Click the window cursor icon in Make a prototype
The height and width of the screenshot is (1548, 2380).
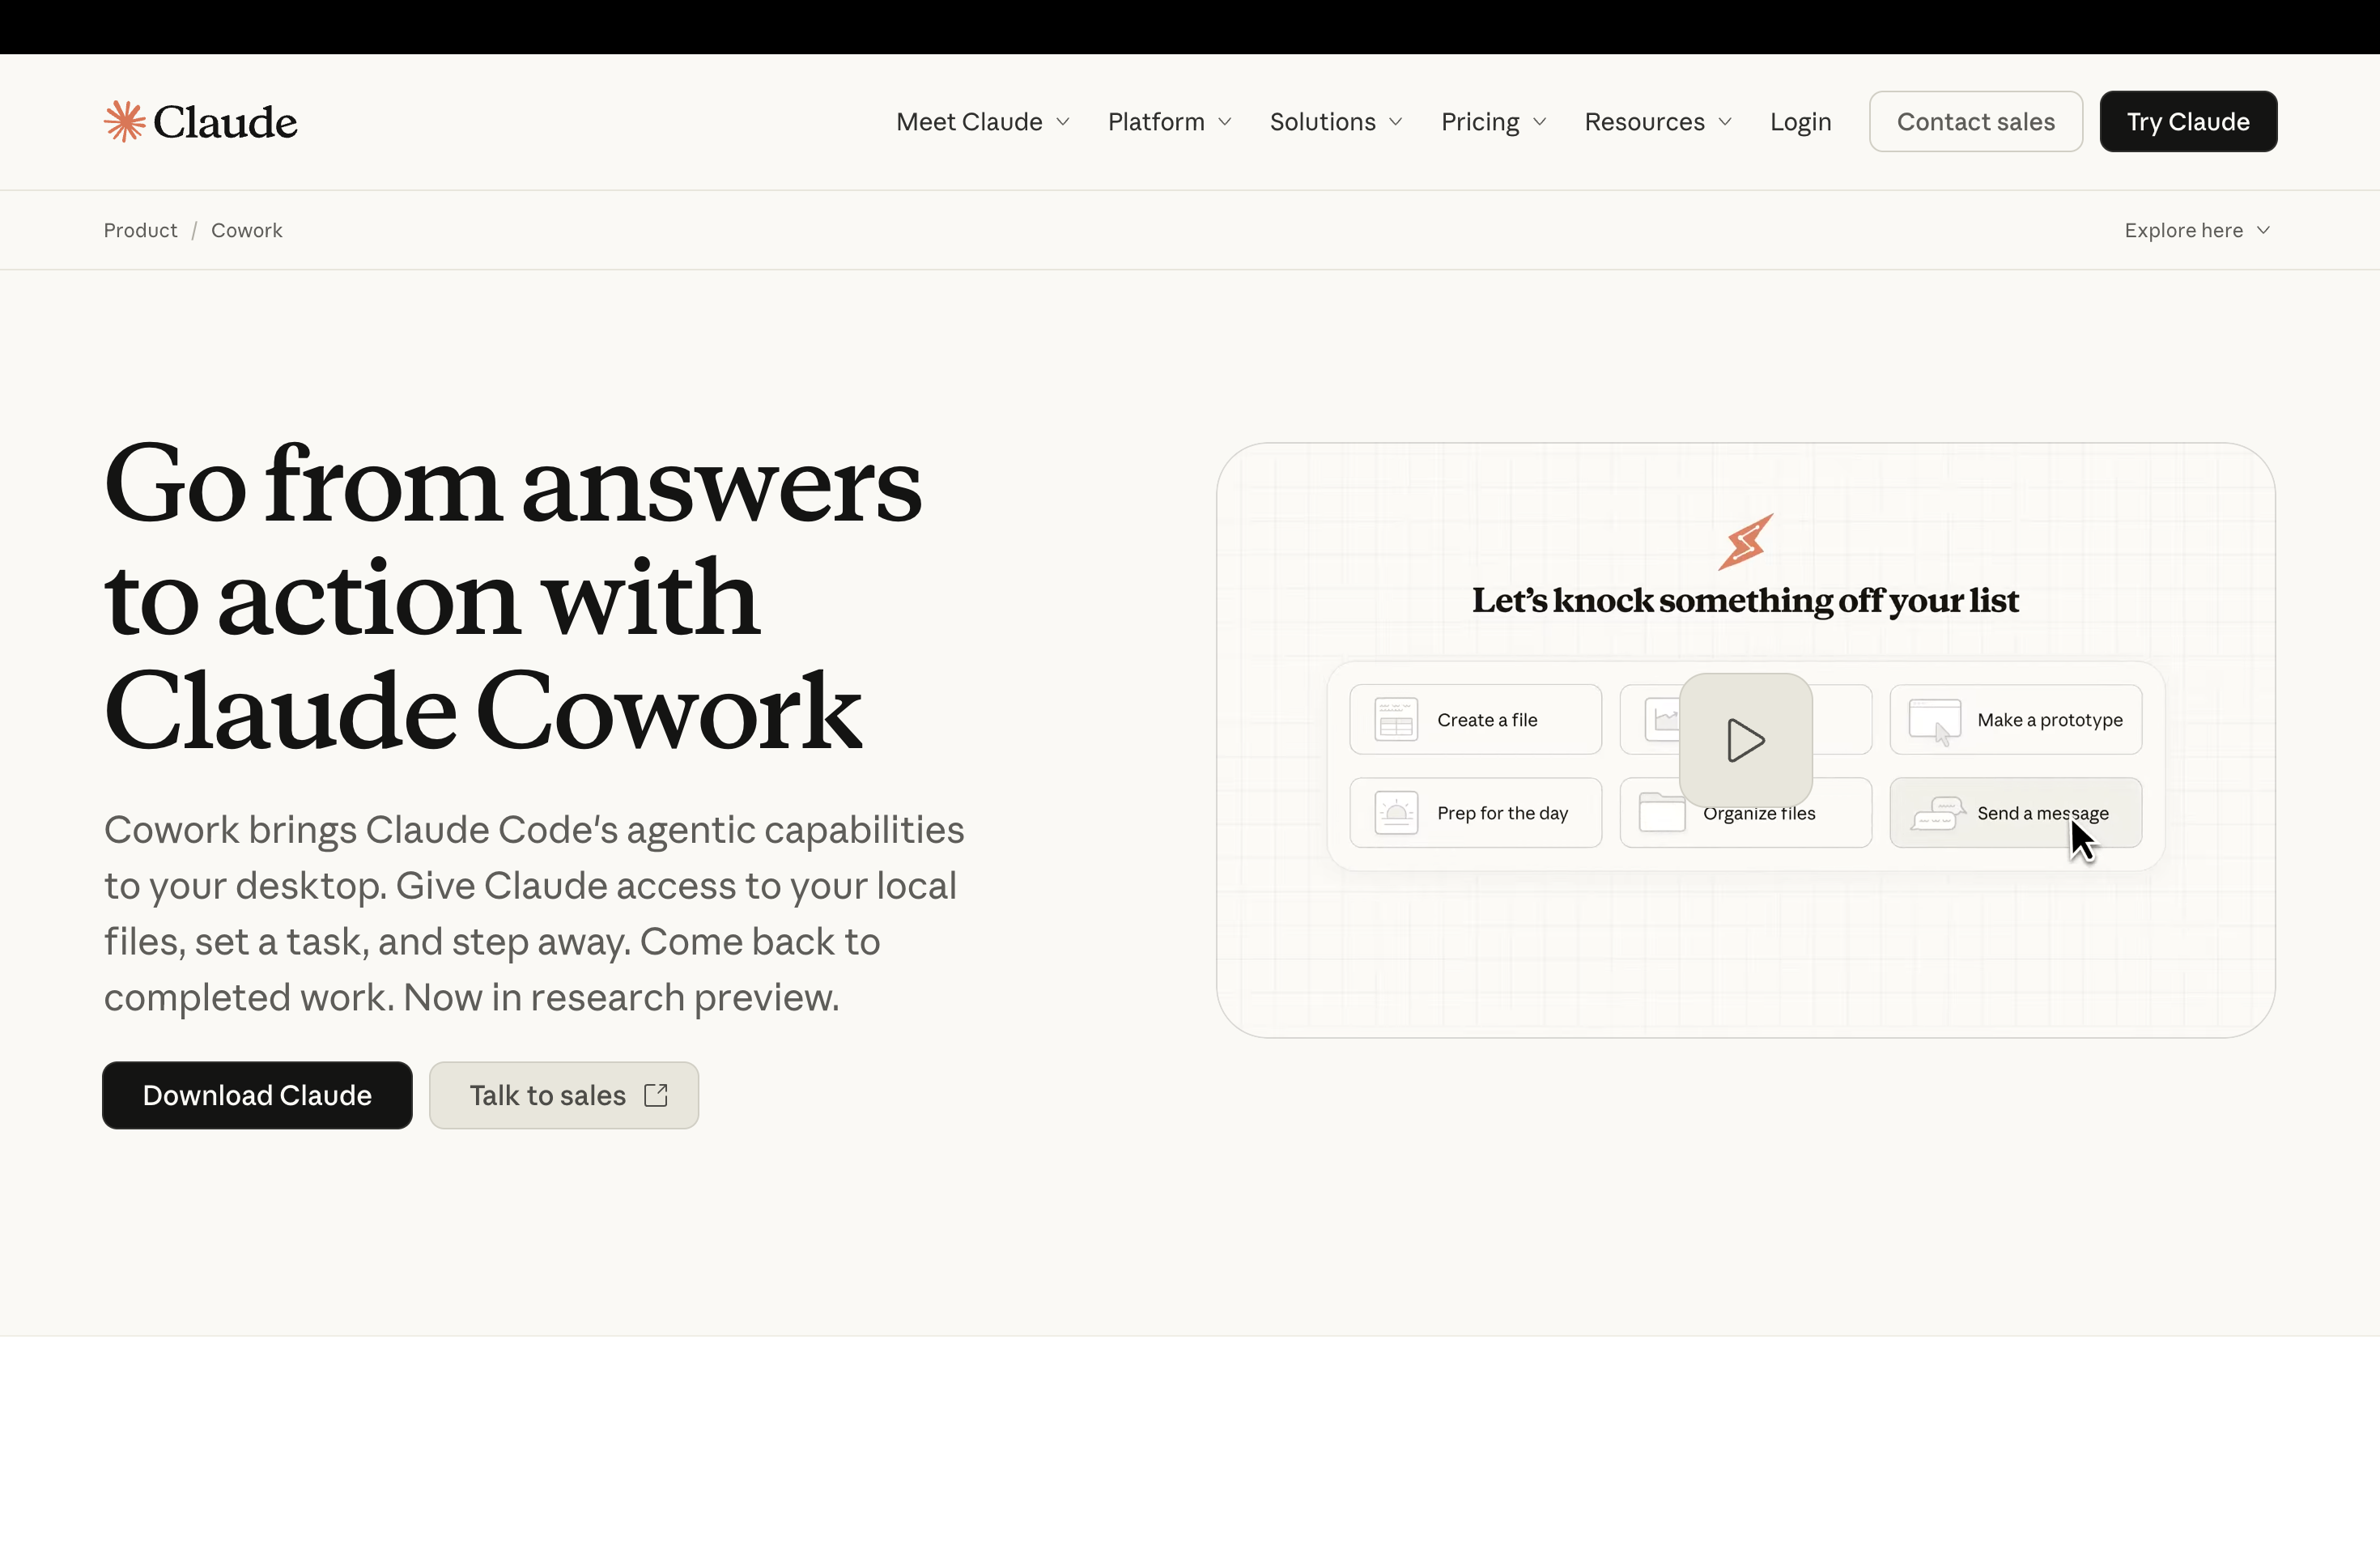tap(1935, 722)
